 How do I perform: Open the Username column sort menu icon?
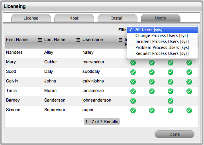[x=120, y=40]
